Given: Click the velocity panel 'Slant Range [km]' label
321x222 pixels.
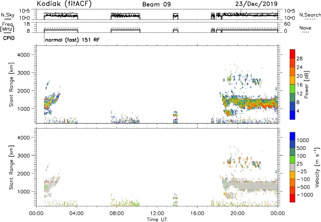Looking at the screenshot, I should 11,168.
